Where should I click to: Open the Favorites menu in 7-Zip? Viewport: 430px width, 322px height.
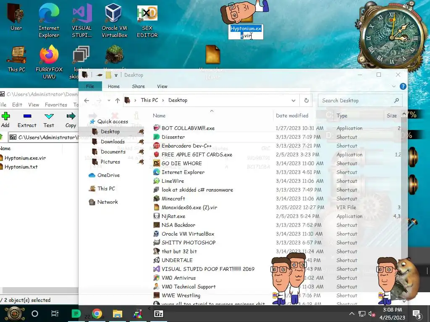click(x=56, y=104)
